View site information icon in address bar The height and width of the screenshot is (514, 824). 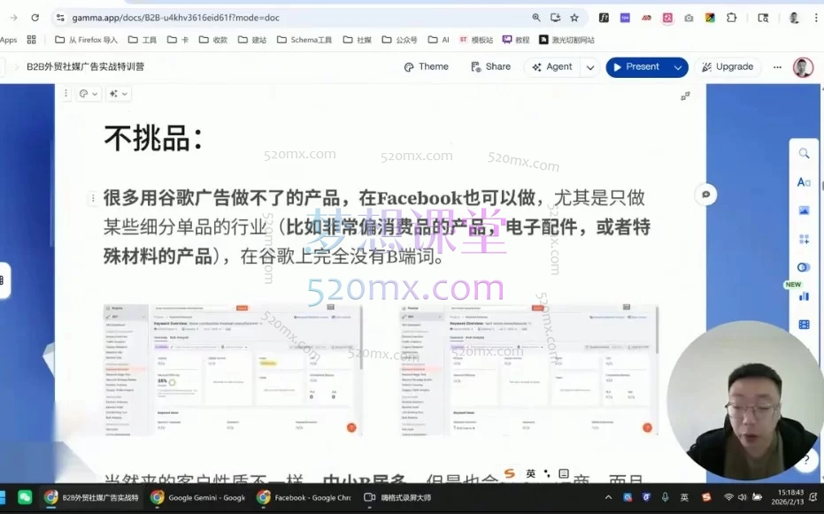60,18
